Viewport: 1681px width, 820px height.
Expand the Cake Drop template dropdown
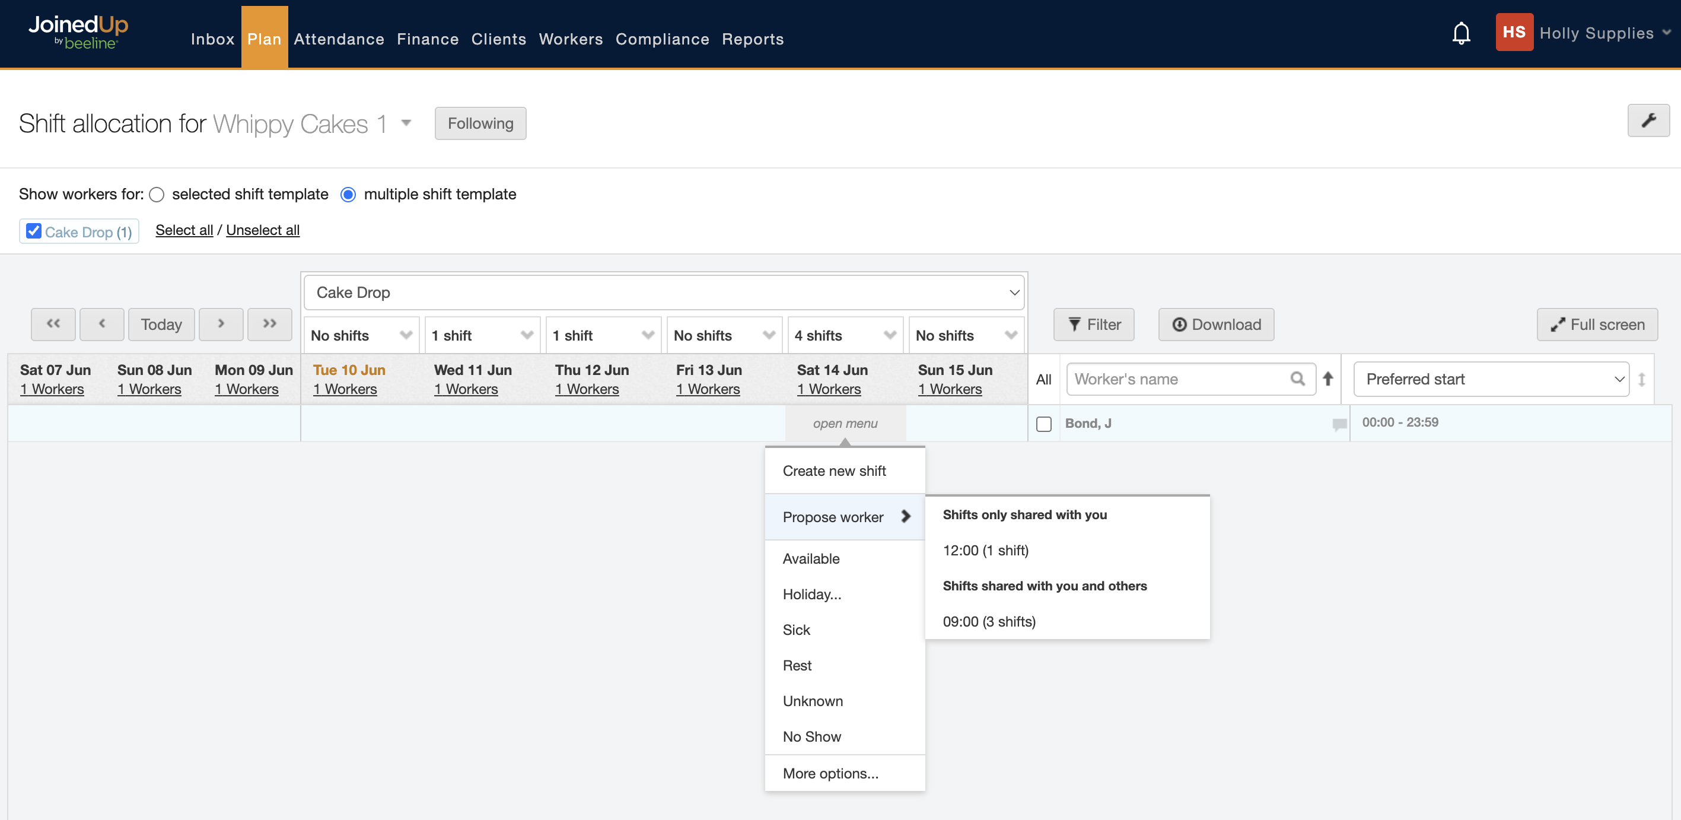(664, 293)
